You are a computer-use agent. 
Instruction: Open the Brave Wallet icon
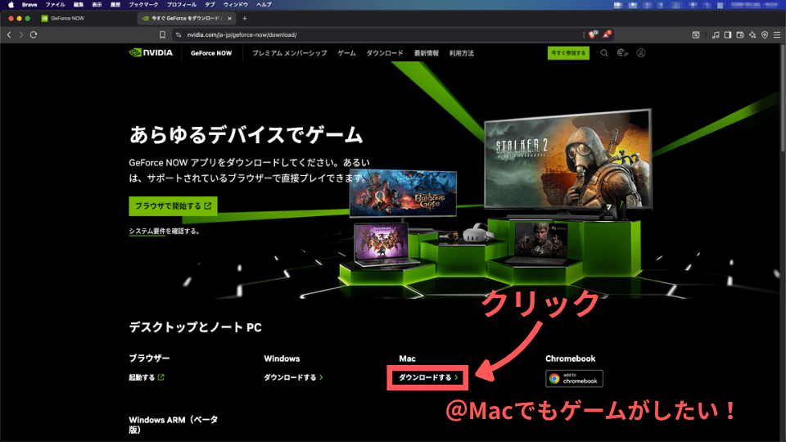tap(740, 34)
